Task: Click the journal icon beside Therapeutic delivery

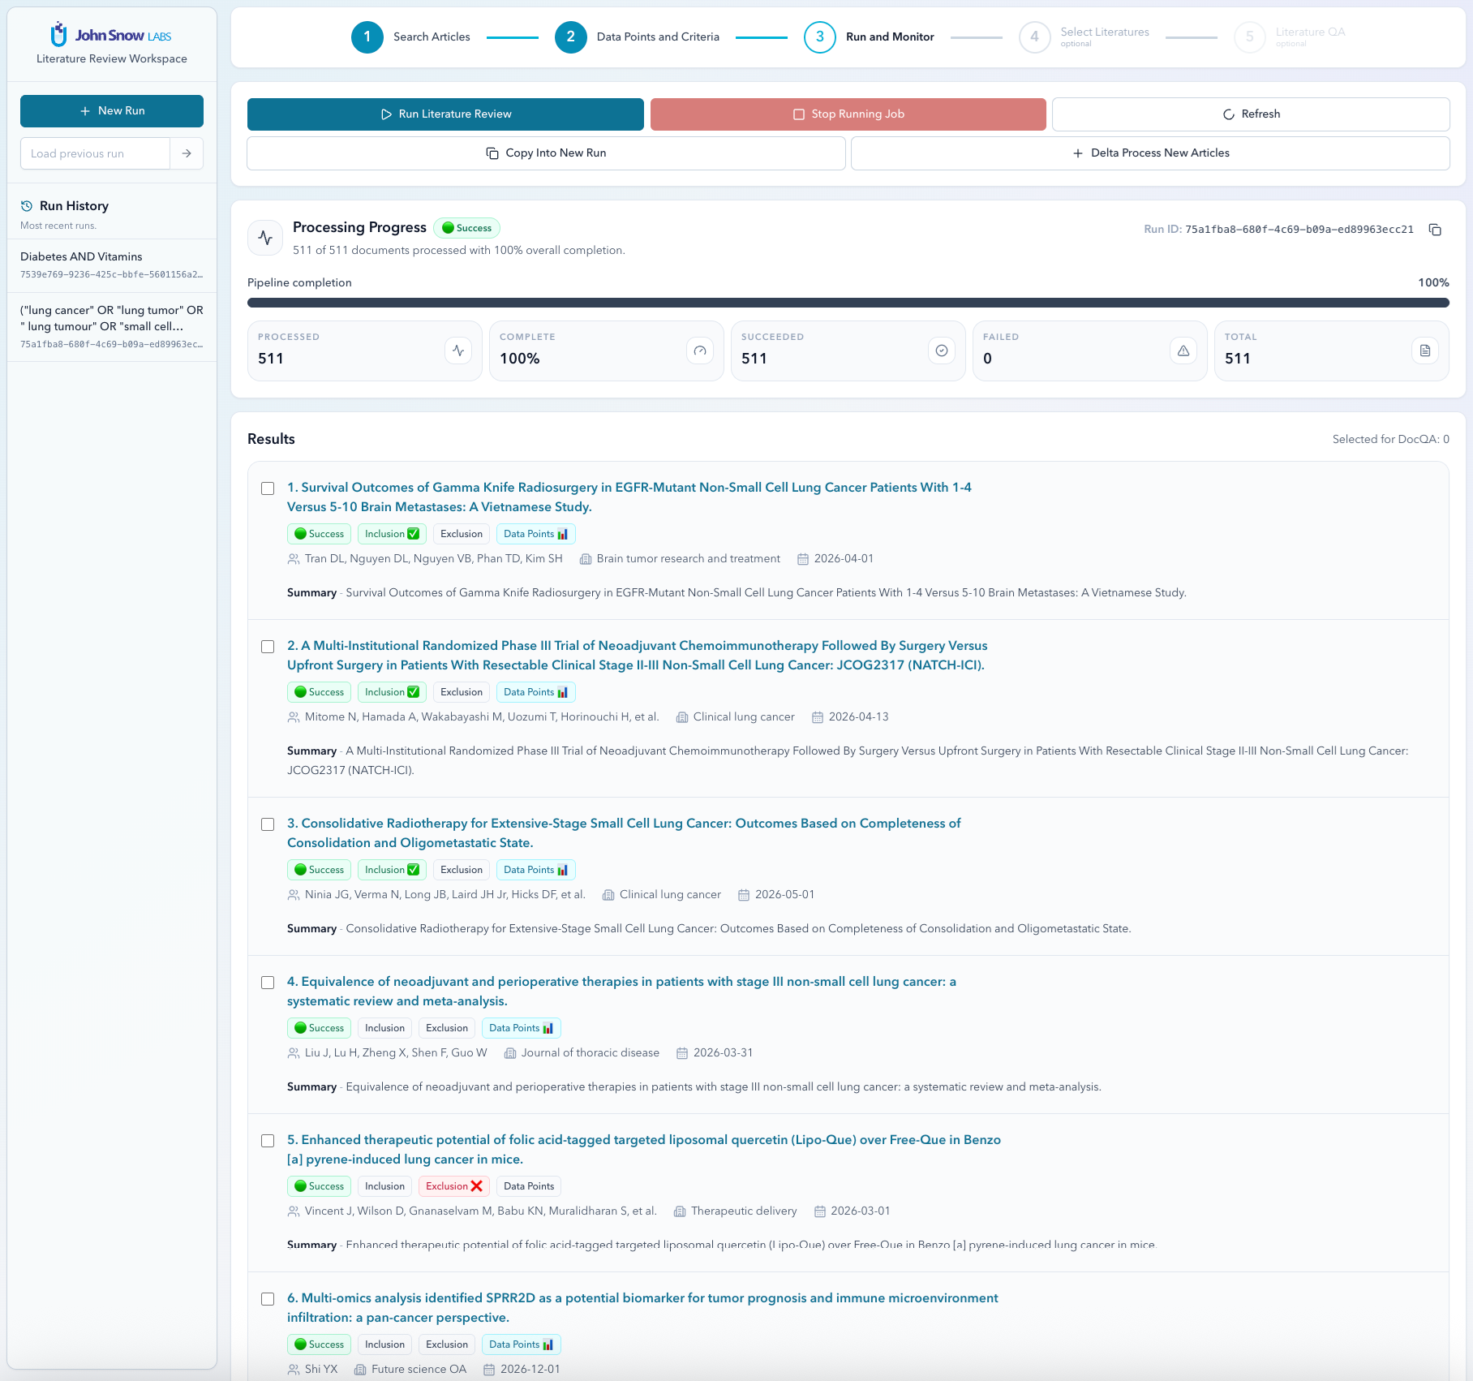Action: pyautogui.click(x=680, y=1211)
